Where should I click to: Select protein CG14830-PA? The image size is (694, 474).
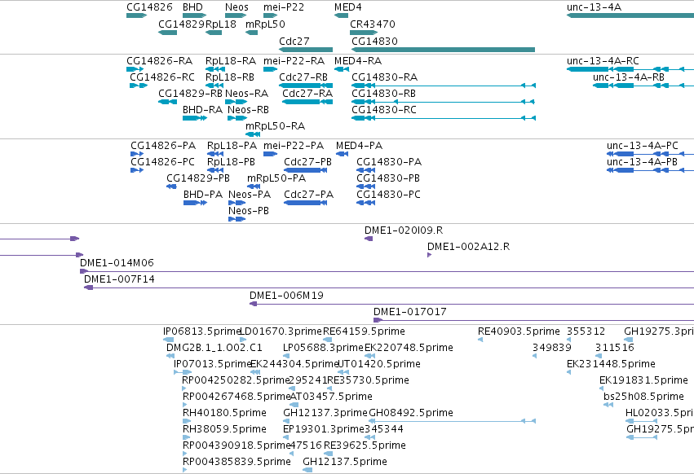(x=365, y=170)
